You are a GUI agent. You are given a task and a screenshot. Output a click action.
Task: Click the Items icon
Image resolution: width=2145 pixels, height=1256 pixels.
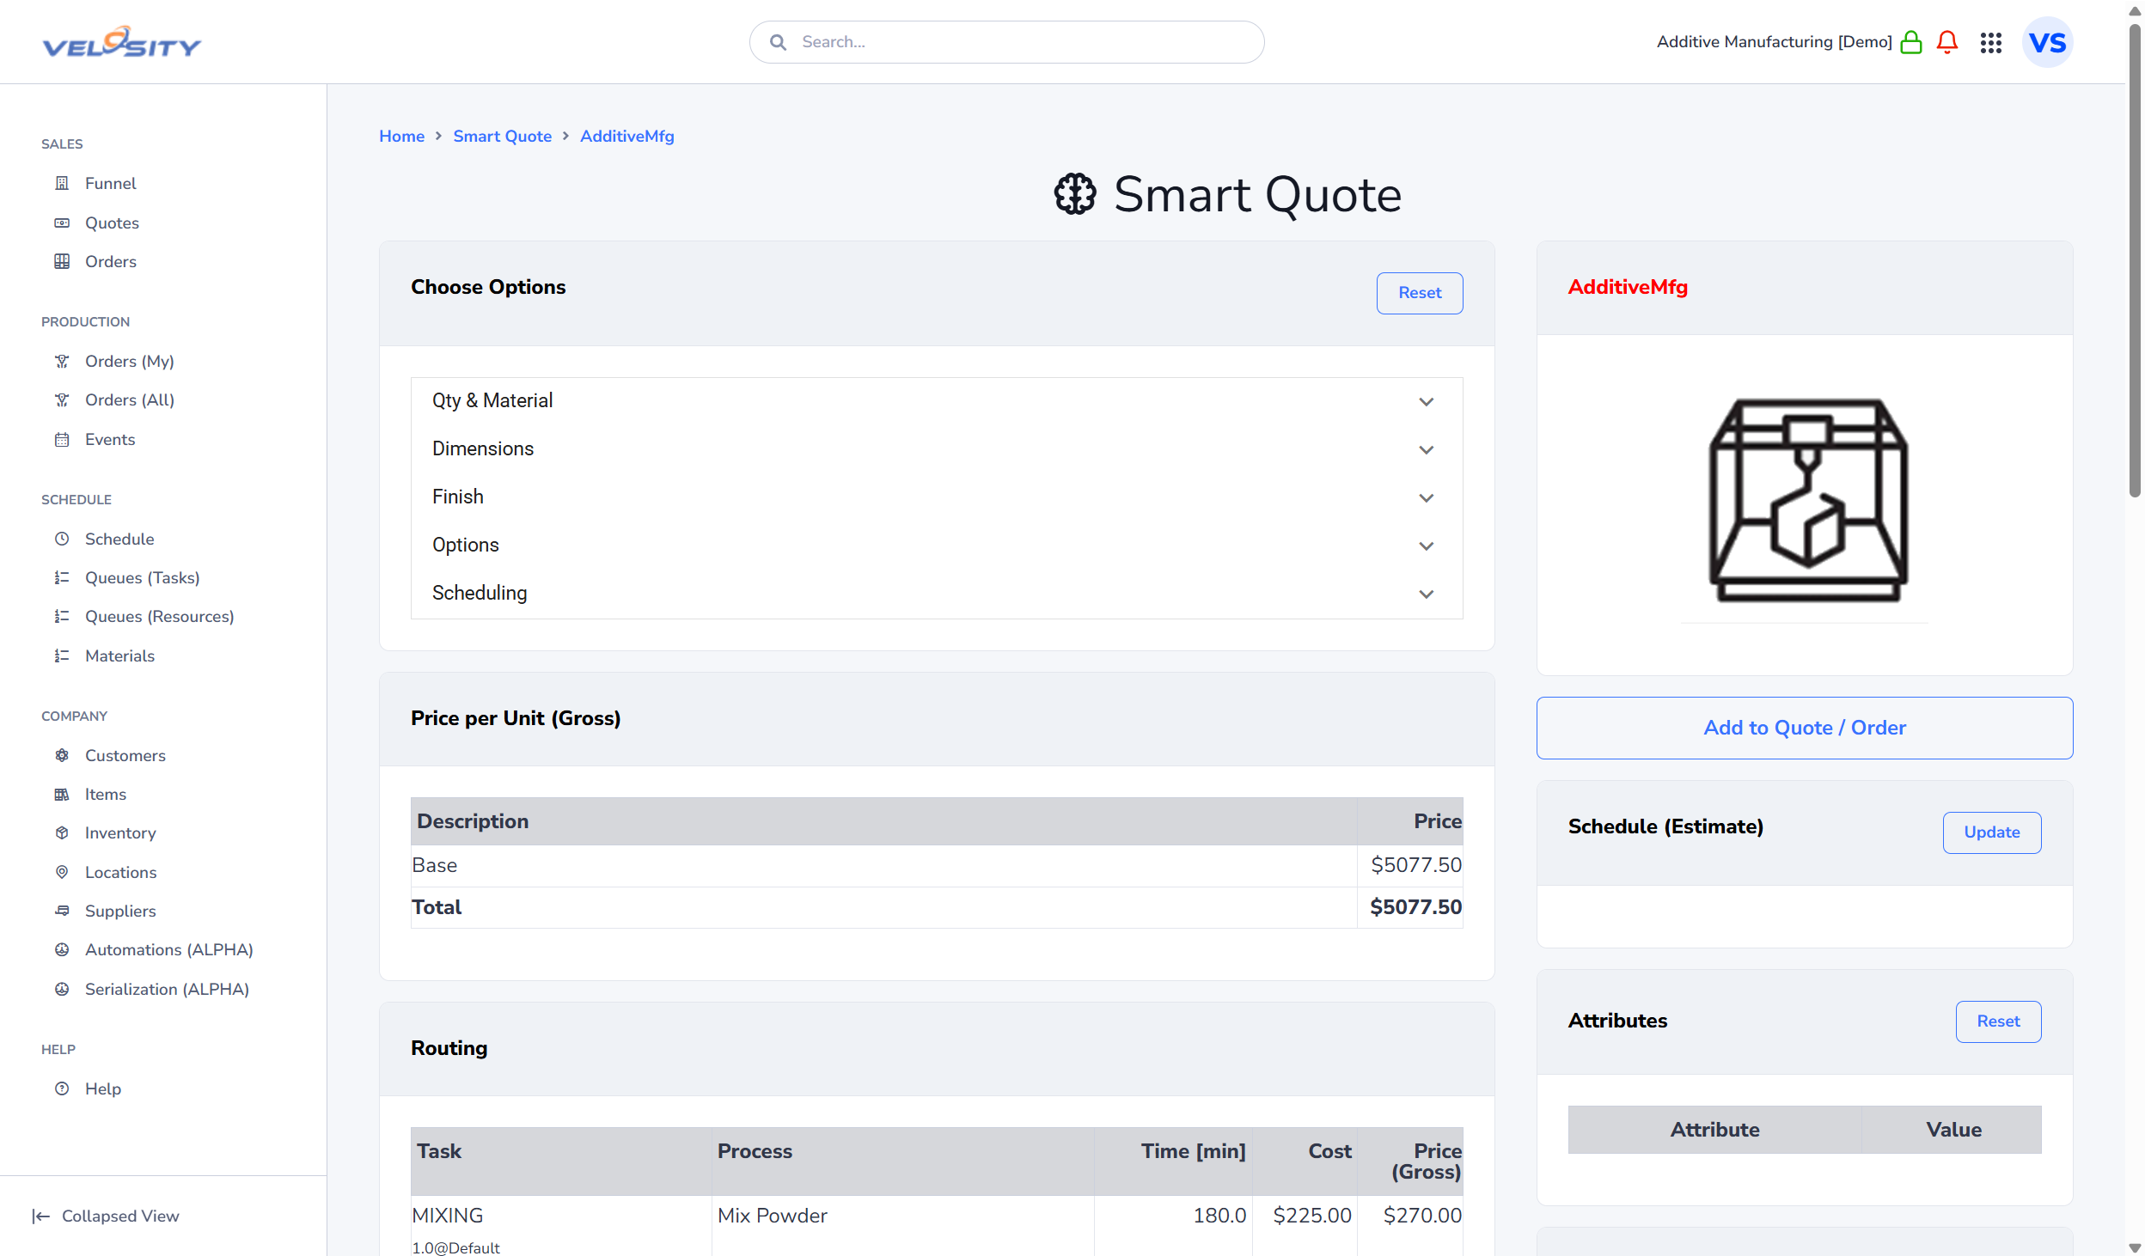[x=62, y=794]
